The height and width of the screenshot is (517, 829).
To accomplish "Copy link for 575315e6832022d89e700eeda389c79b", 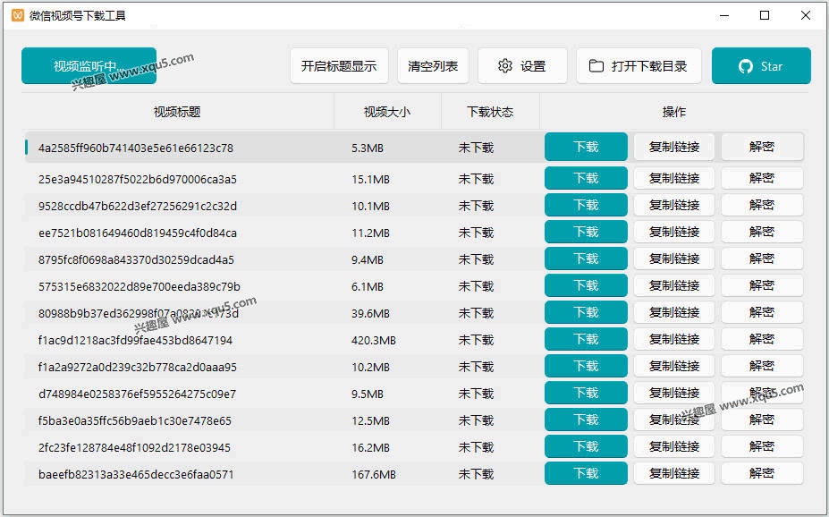I will pyautogui.click(x=674, y=286).
